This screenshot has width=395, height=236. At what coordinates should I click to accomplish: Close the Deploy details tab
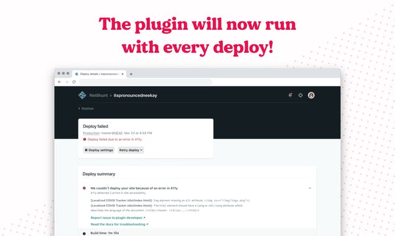point(123,74)
